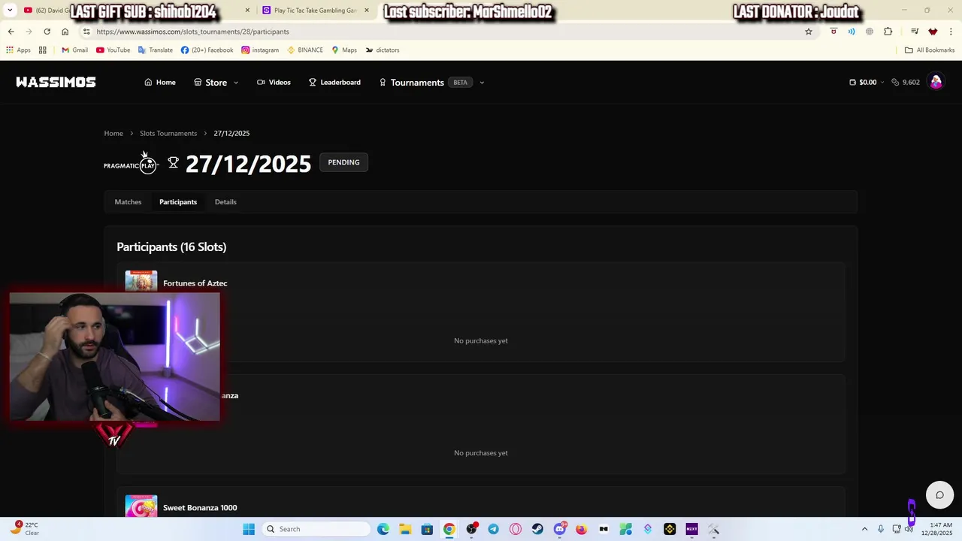Show hidden system tray icons
Viewport: 962px width, 541px height.
(x=864, y=529)
